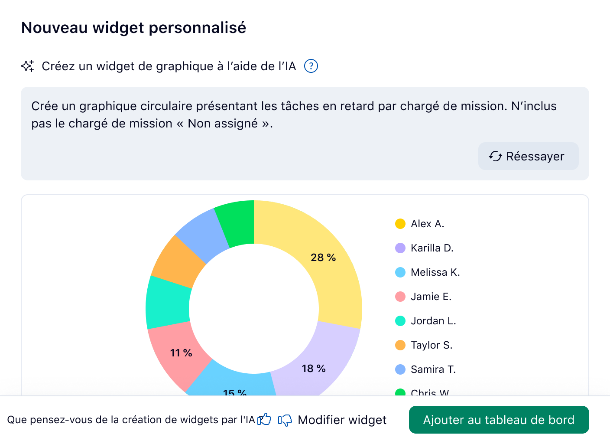Screen dimensions: 610x444
Task: Click the legend entry Taylor S.
Action: [432, 345]
